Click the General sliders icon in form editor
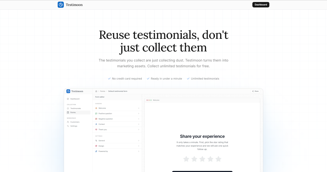Screen dimensions: 327x172 [x=96, y=141]
